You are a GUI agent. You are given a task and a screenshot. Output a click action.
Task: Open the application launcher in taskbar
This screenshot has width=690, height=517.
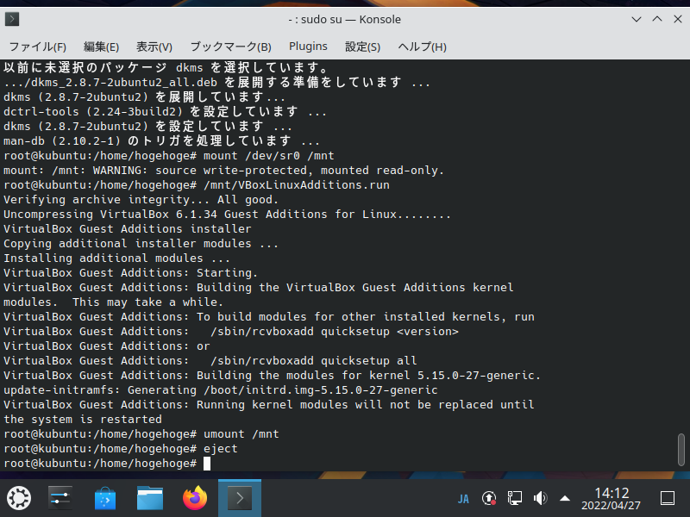click(x=18, y=498)
